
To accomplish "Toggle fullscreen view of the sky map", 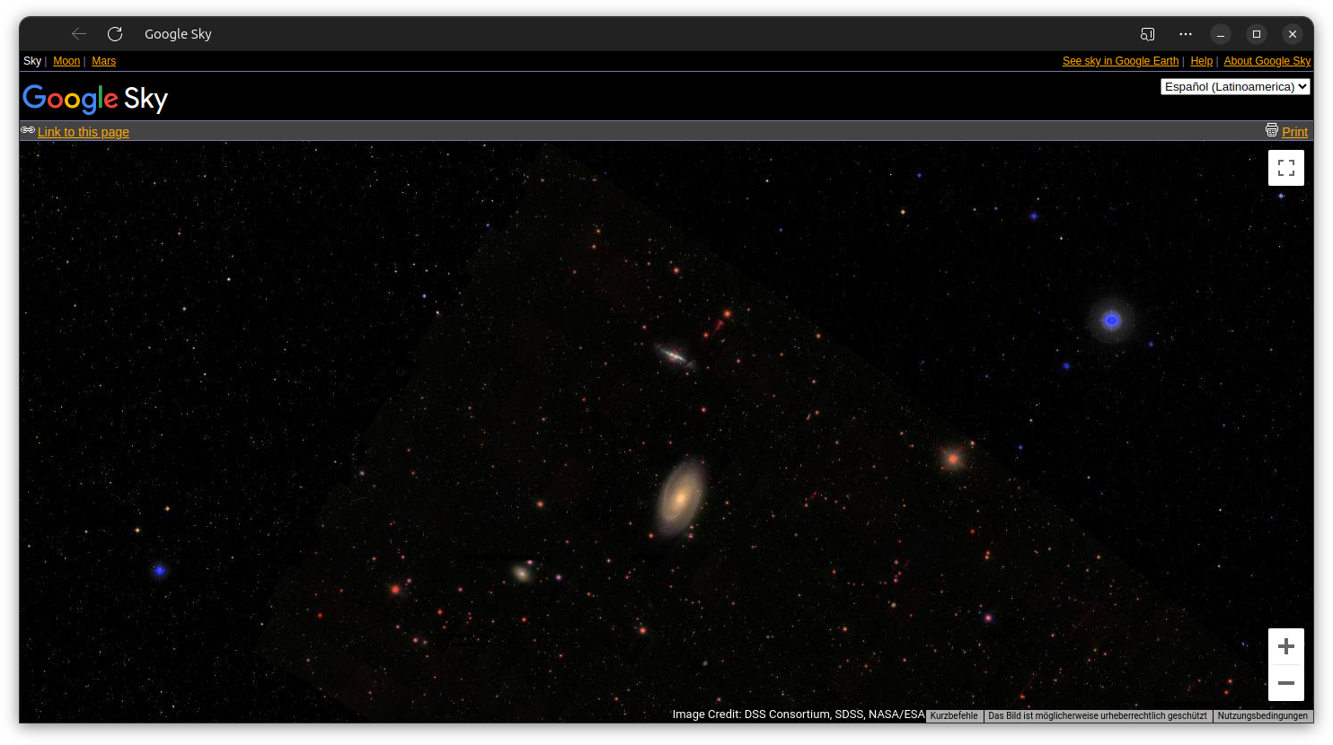I will point(1285,168).
